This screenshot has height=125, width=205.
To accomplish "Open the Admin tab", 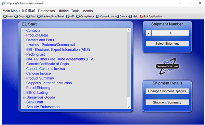I will pos(88,11).
